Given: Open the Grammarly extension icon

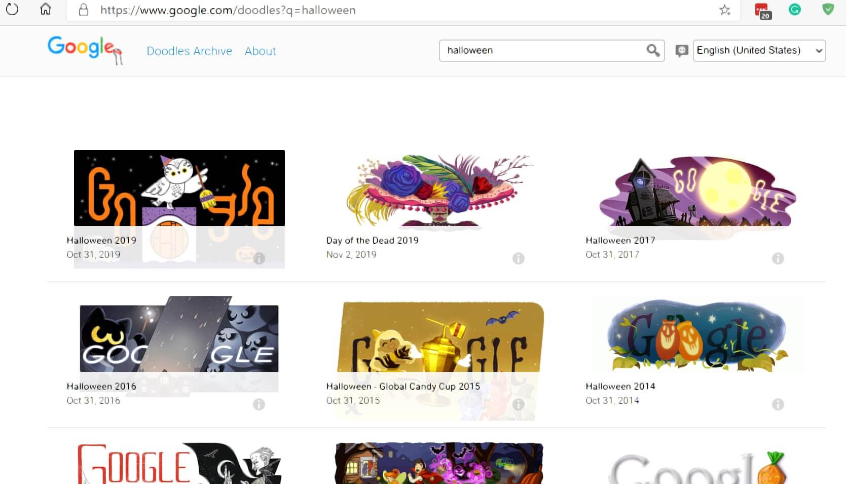Looking at the screenshot, I should click(x=794, y=10).
